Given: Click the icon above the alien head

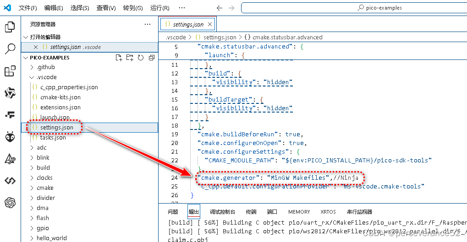Looking at the screenshot, I should [x=10, y=115].
